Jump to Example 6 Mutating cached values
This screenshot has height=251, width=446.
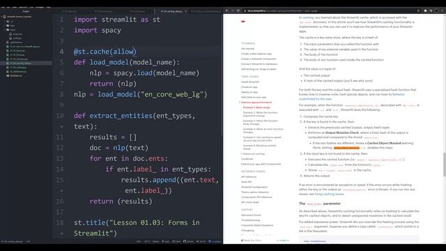pyautogui.click(x=259, y=147)
